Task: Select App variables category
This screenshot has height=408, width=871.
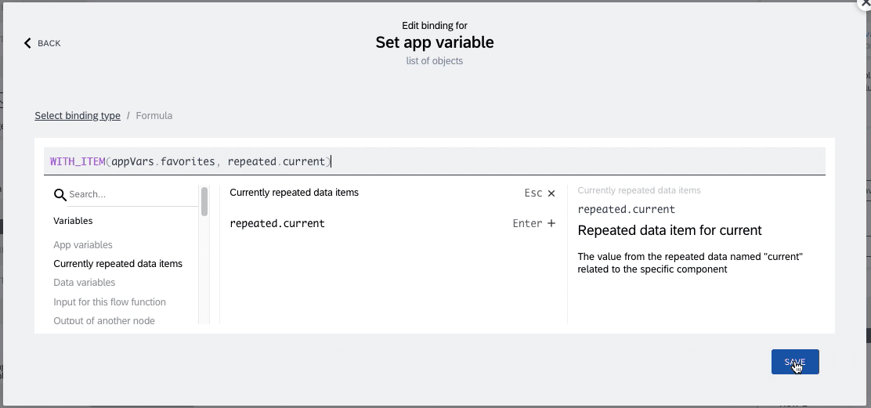Action: (83, 245)
